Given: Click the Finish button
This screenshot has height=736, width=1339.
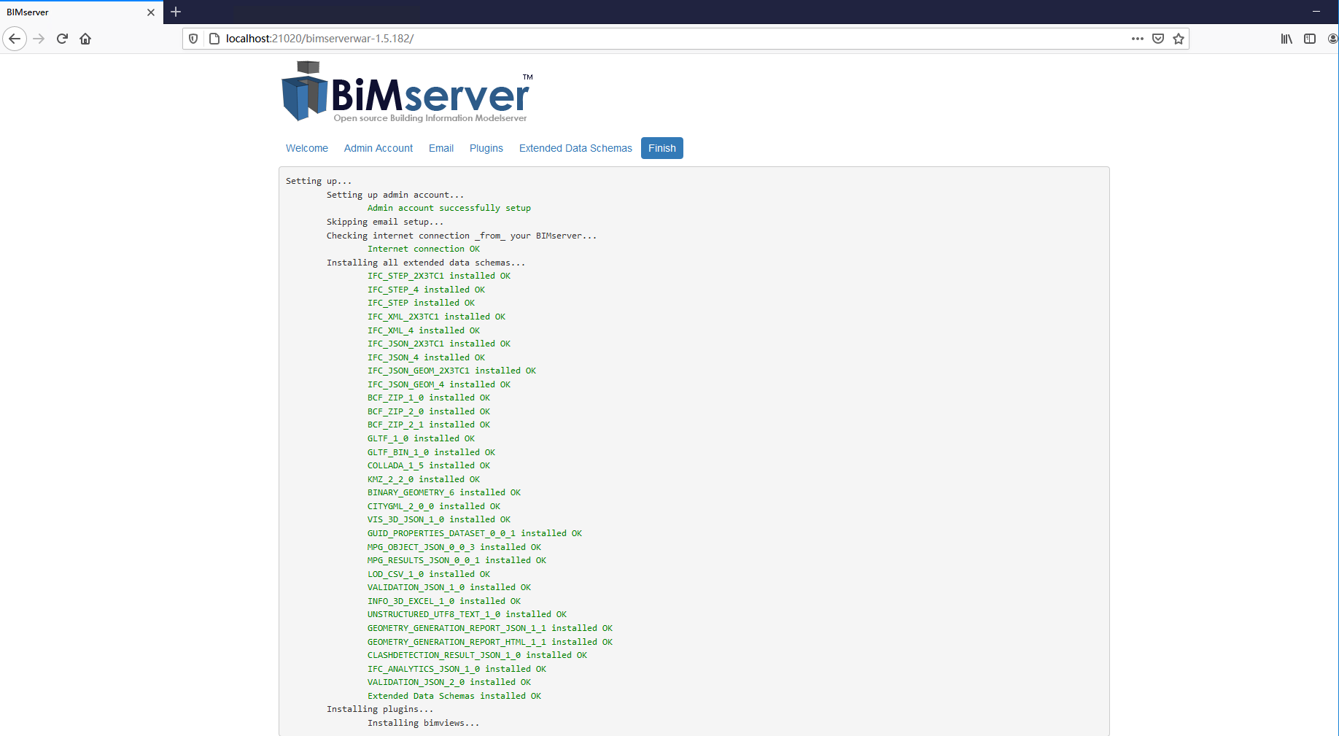Looking at the screenshot, I should point(661,148).
